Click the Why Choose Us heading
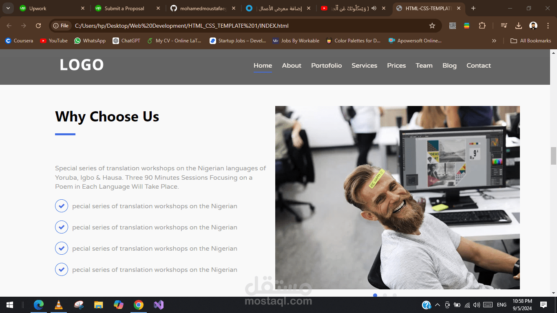 point(107,117)
